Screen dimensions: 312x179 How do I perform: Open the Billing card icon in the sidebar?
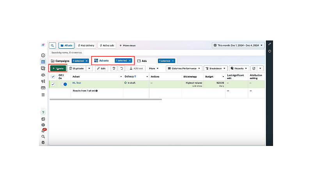[x=43, y=88]
